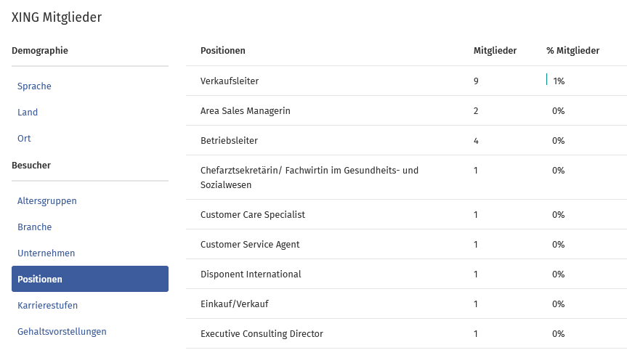Select the Disponent International row
627x350 pixels.
tap(406, 274)
